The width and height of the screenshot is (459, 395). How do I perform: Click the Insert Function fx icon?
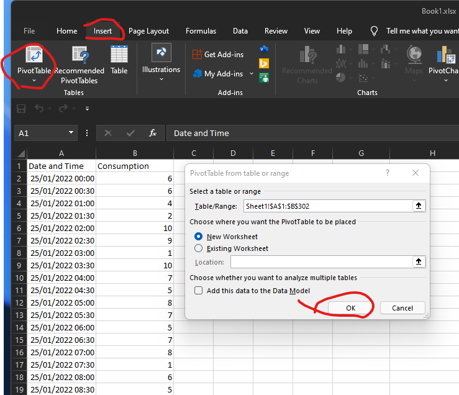(x=153, y=133)
